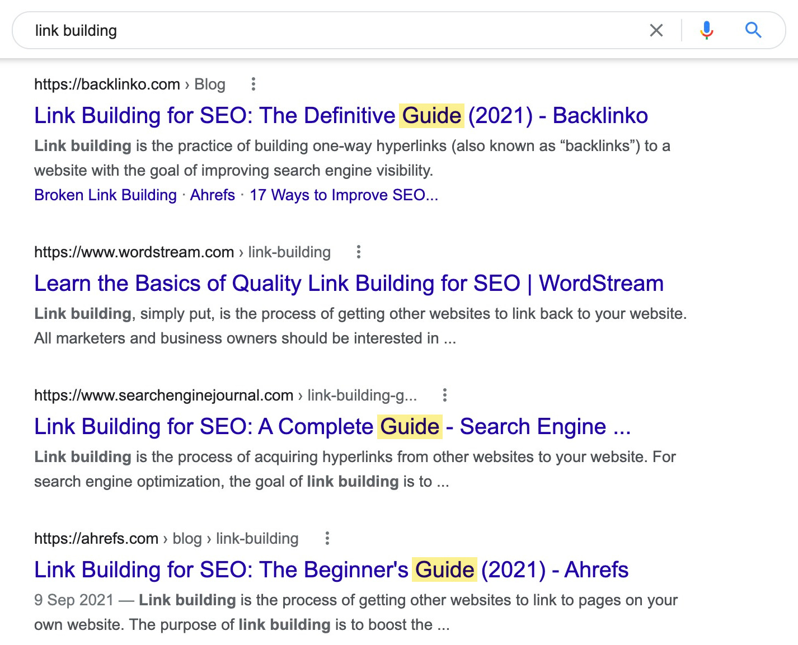Open the Ahrefs Beginner's Guide result title
Screen dimensions: 798x645
tap(331, 569)
